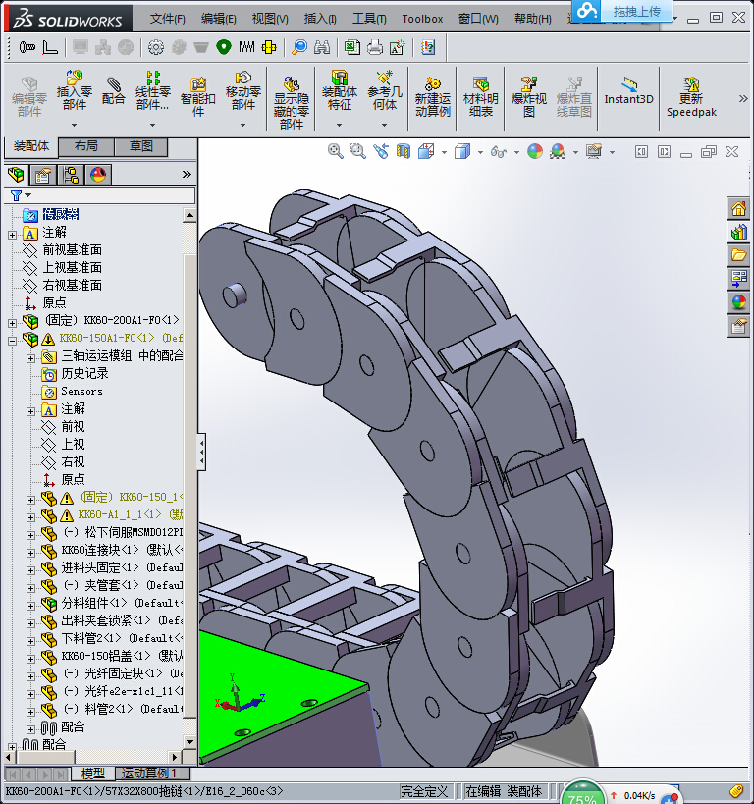Click Section View icon
754x804 pixels.
pyautogui.click(x=404, y=151)
